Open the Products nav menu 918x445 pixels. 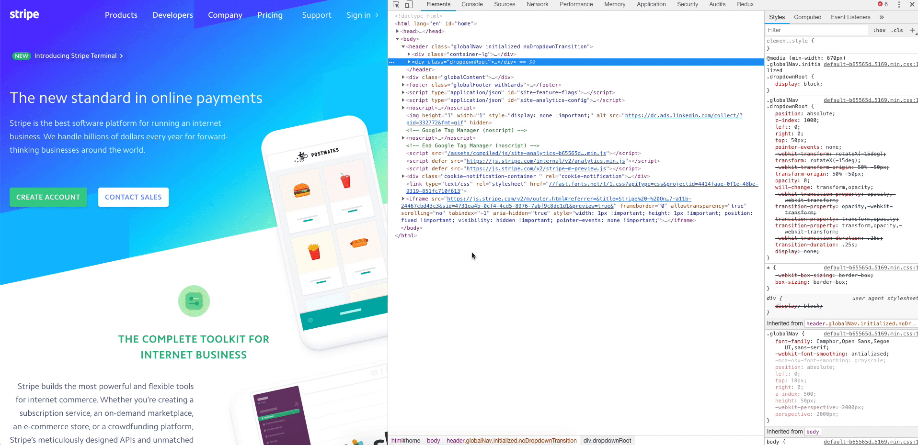[x=121, y=15]
